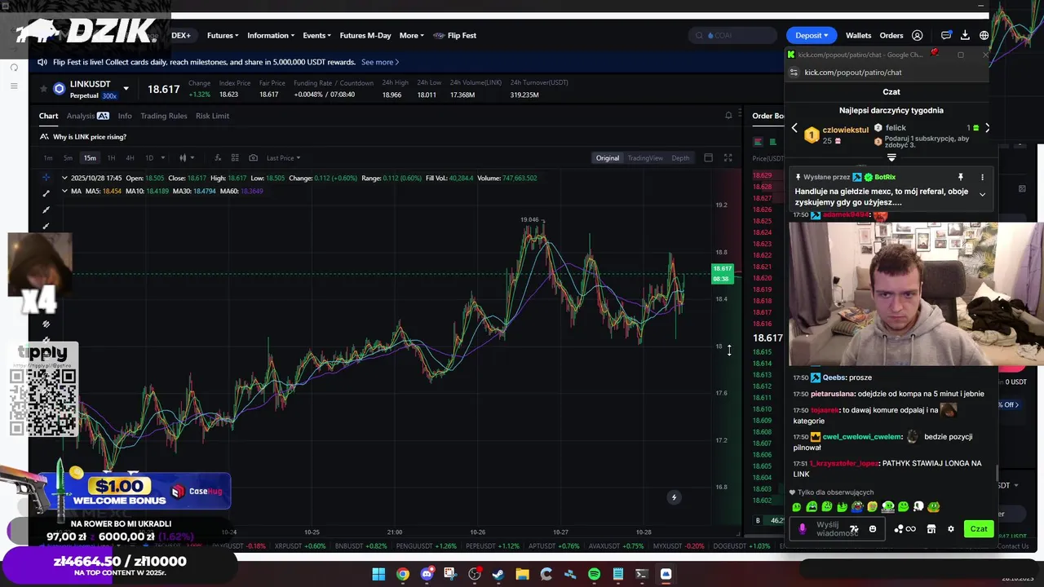1044x587 pixels.
Task: Select the 4H timeframe
Action: pos(130,158)
